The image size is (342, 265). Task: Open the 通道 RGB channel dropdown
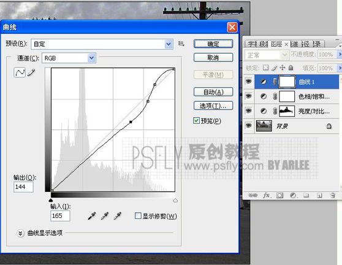click(91, 58)
